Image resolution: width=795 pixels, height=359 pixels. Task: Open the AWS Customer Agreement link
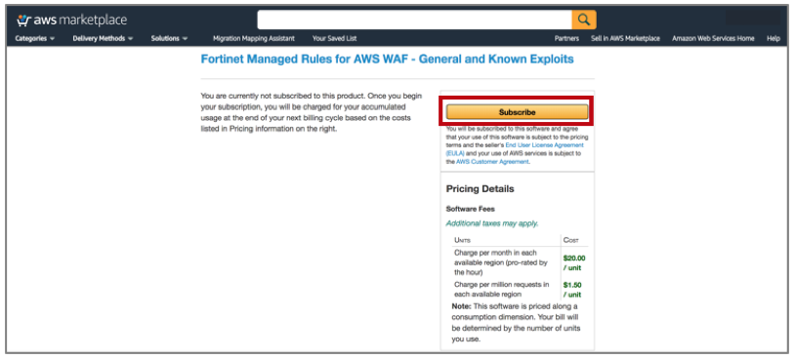pyautogui.click(x=492, y=162)
